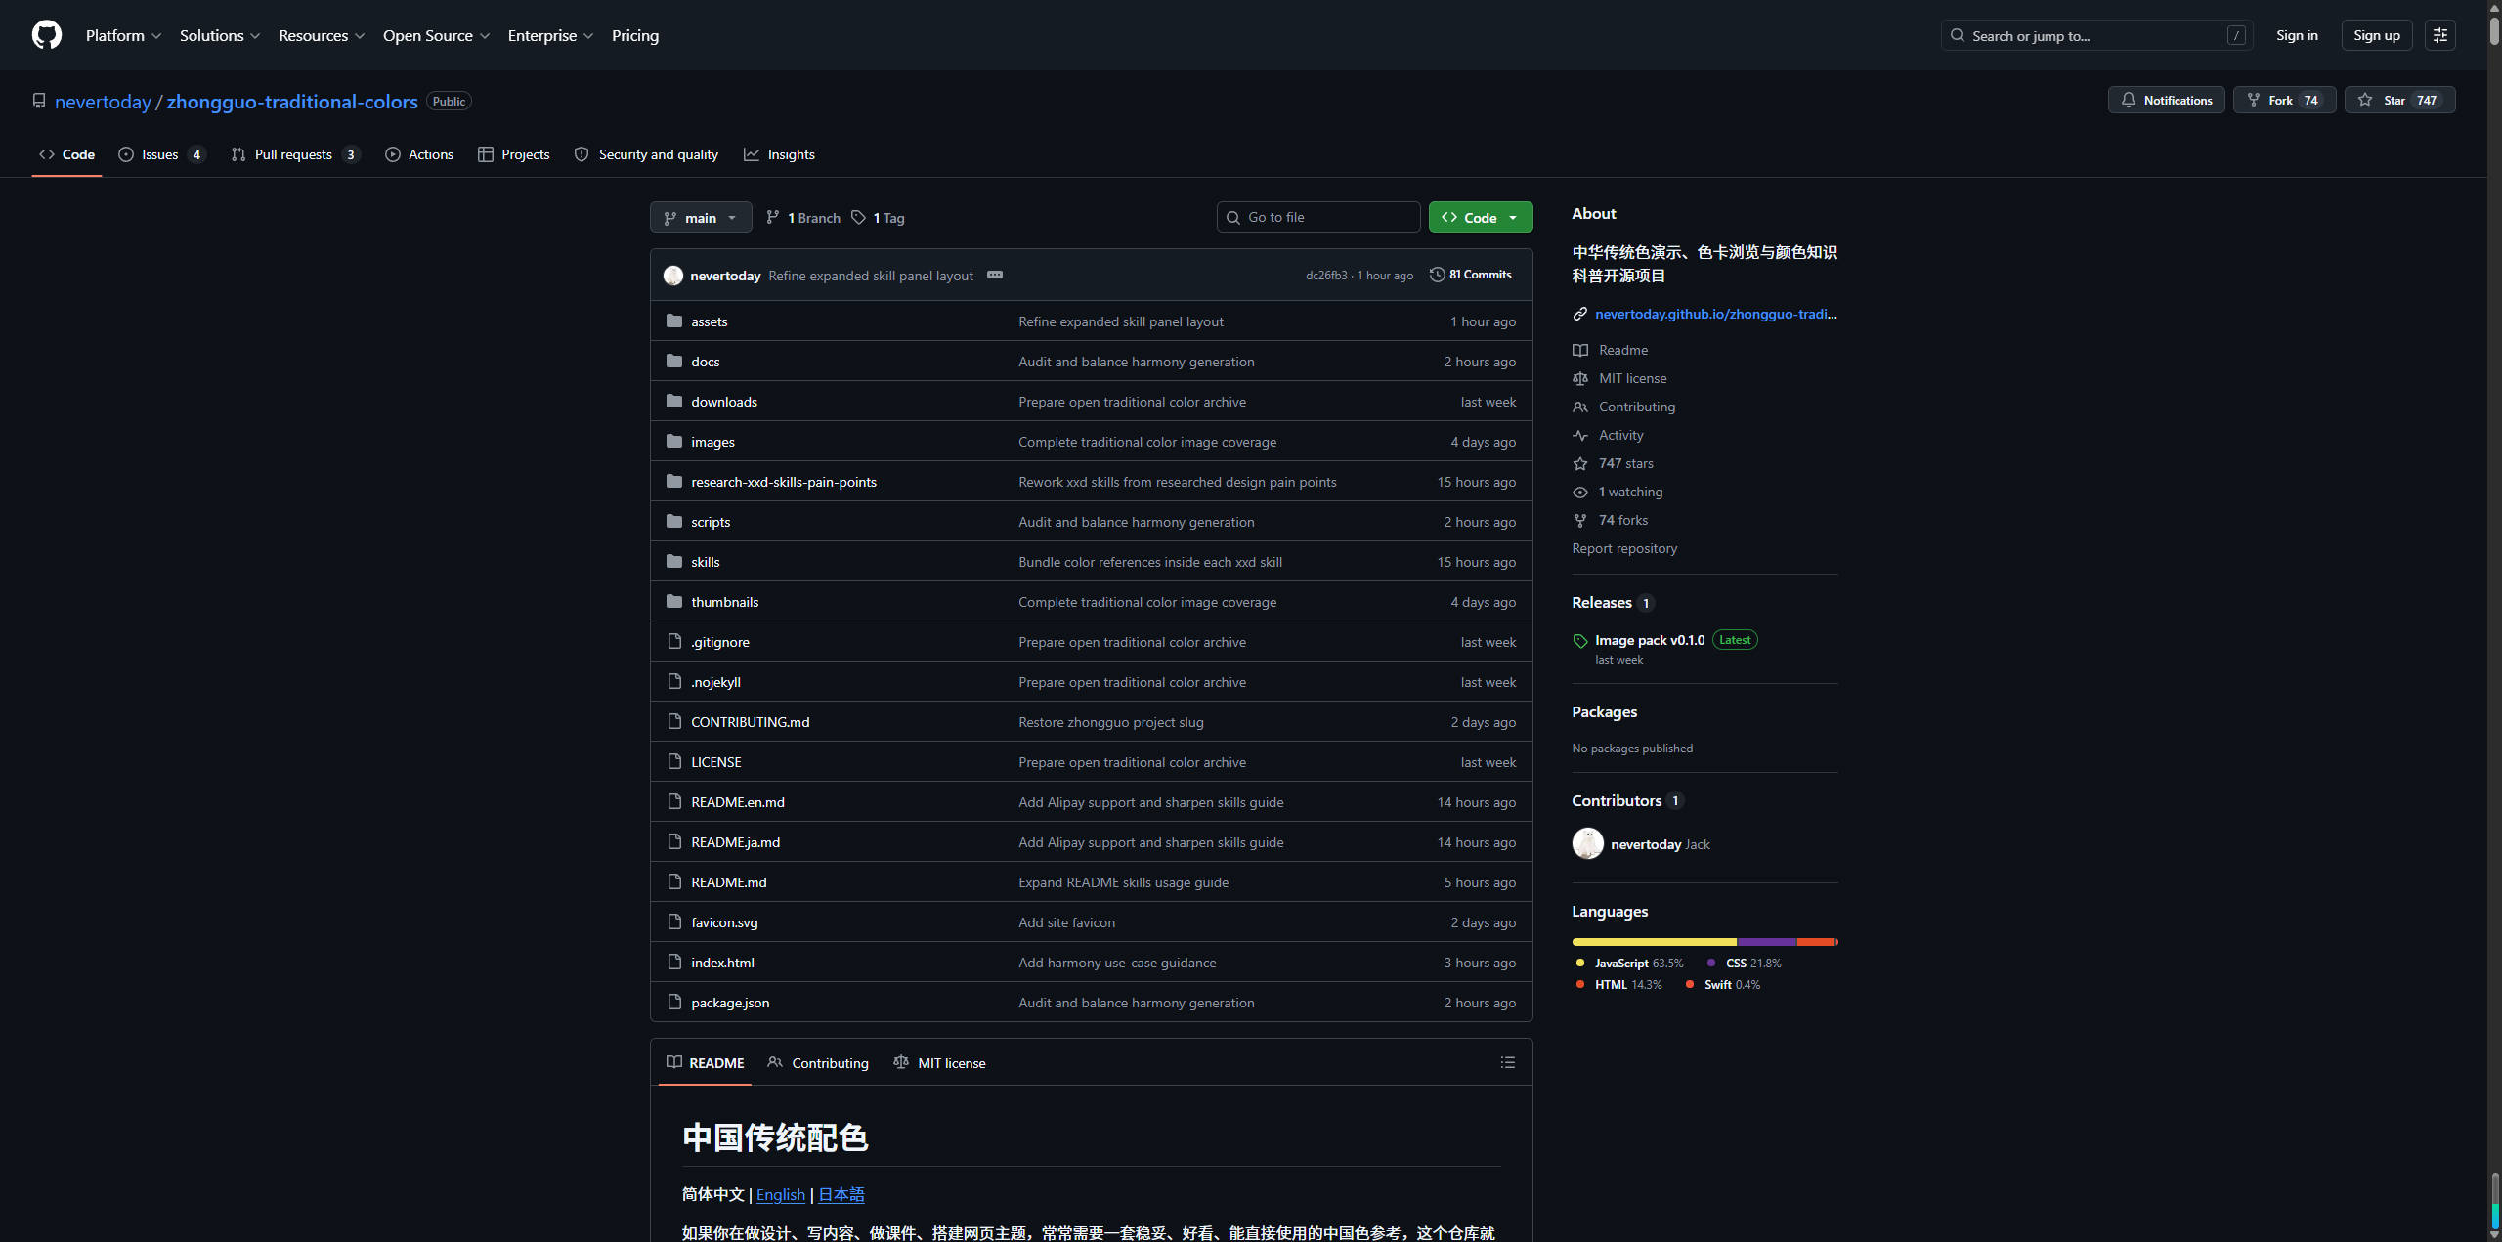Open the nevertoday owner link
2502x1242 pixels.
(103, 101)
